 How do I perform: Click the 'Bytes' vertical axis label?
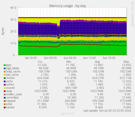coord(3,31)
